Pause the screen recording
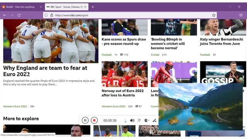This screenshot has height=139, width=247. point(85,120)
